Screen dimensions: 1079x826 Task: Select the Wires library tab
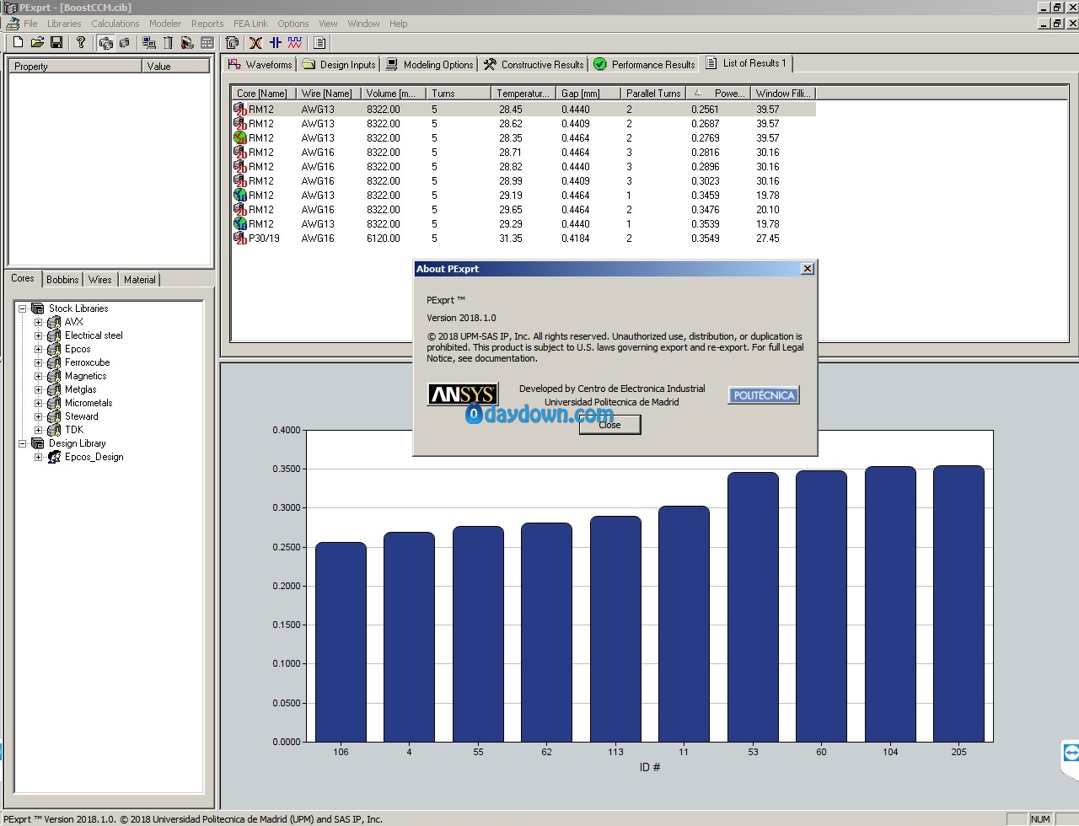click(99, 280)
